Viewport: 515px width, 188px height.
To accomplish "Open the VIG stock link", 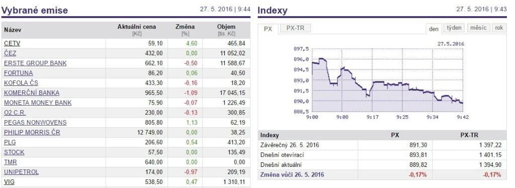I will click(x=9, y=182).
